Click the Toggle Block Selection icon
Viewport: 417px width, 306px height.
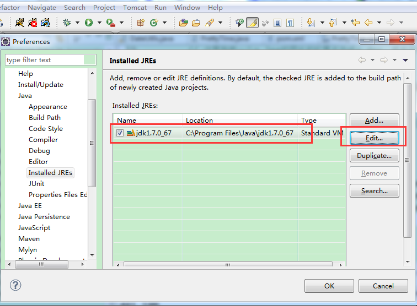coord(277,23)
